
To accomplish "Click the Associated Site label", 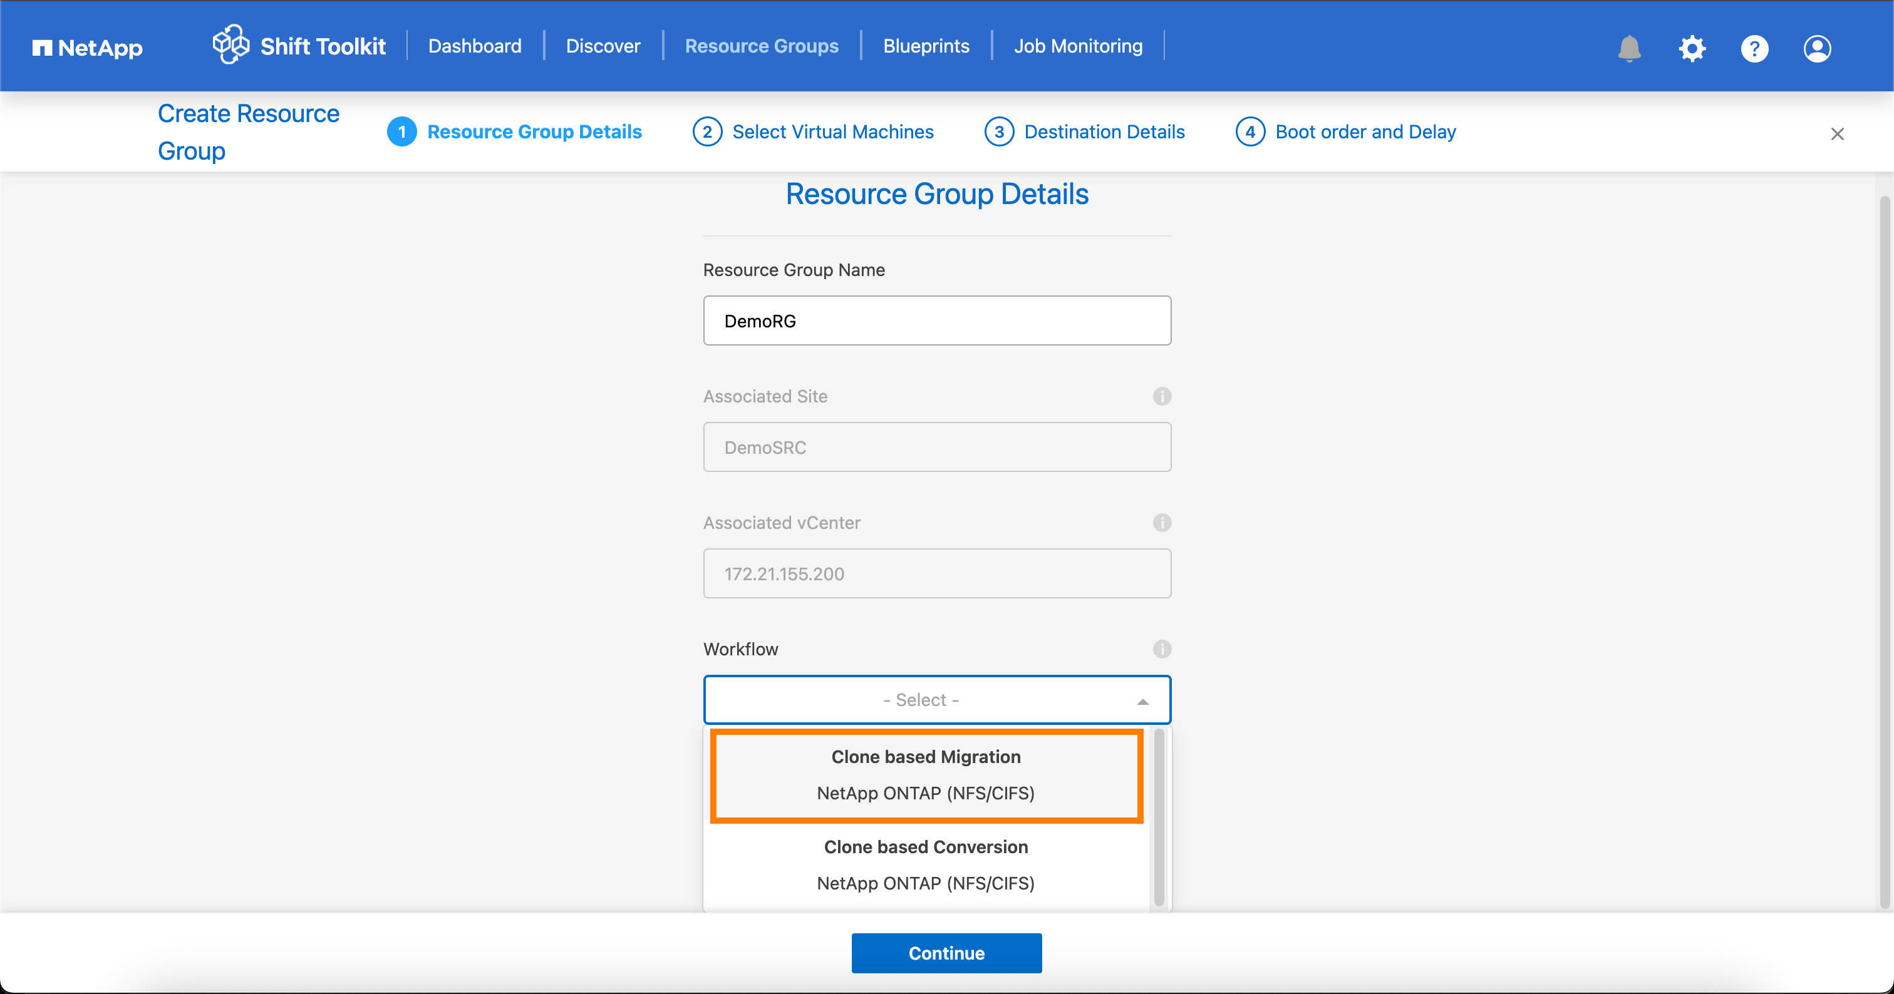I will (765, 396).
